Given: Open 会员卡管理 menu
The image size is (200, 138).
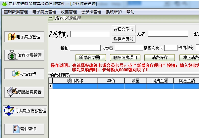Looking at the screenshot, I should [91, 12].
